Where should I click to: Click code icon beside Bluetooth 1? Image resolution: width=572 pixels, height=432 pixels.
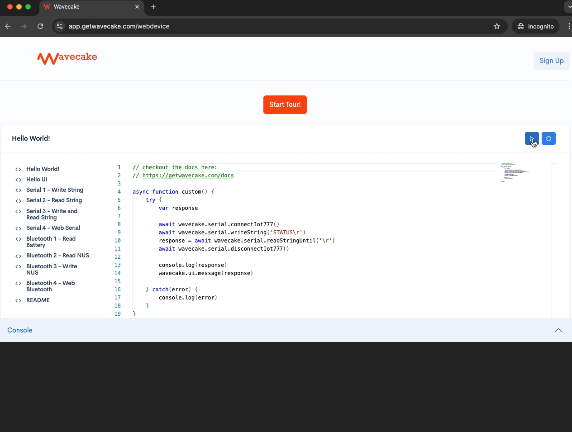18,239
